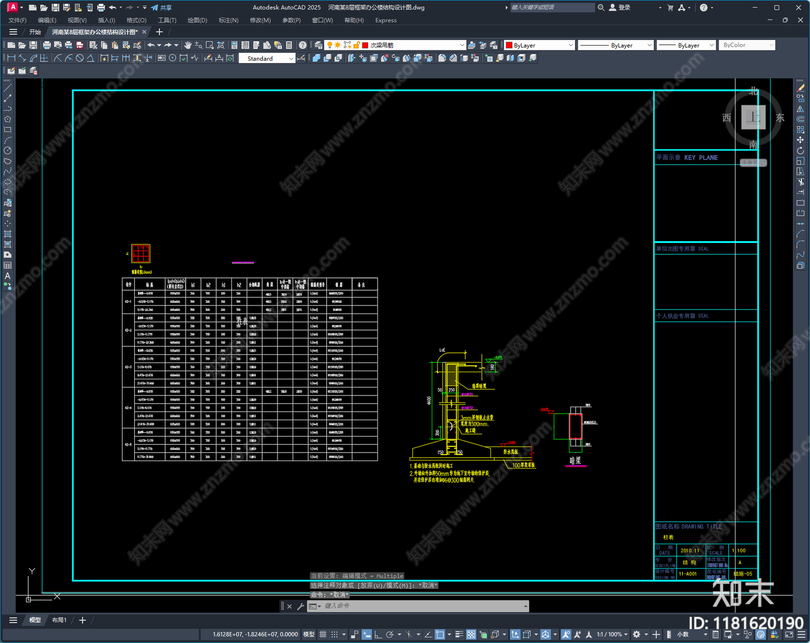Image resolution: width=810 pixels, height=643 pixels.
Task: Select the Erase tool in the right toolbar
Action: [800, 88]
